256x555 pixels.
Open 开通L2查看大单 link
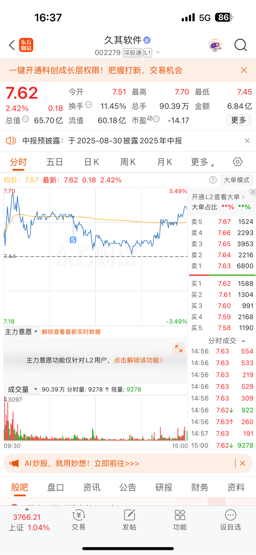tap(218, 197)
